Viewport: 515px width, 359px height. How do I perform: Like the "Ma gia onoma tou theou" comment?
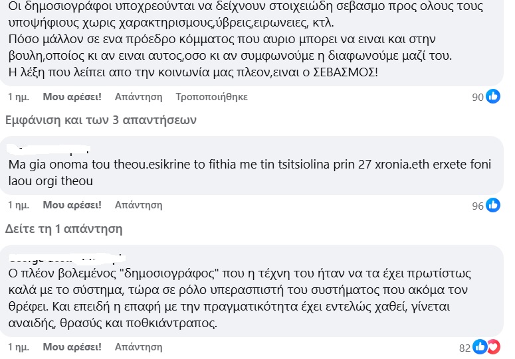[x=72, y=205]
